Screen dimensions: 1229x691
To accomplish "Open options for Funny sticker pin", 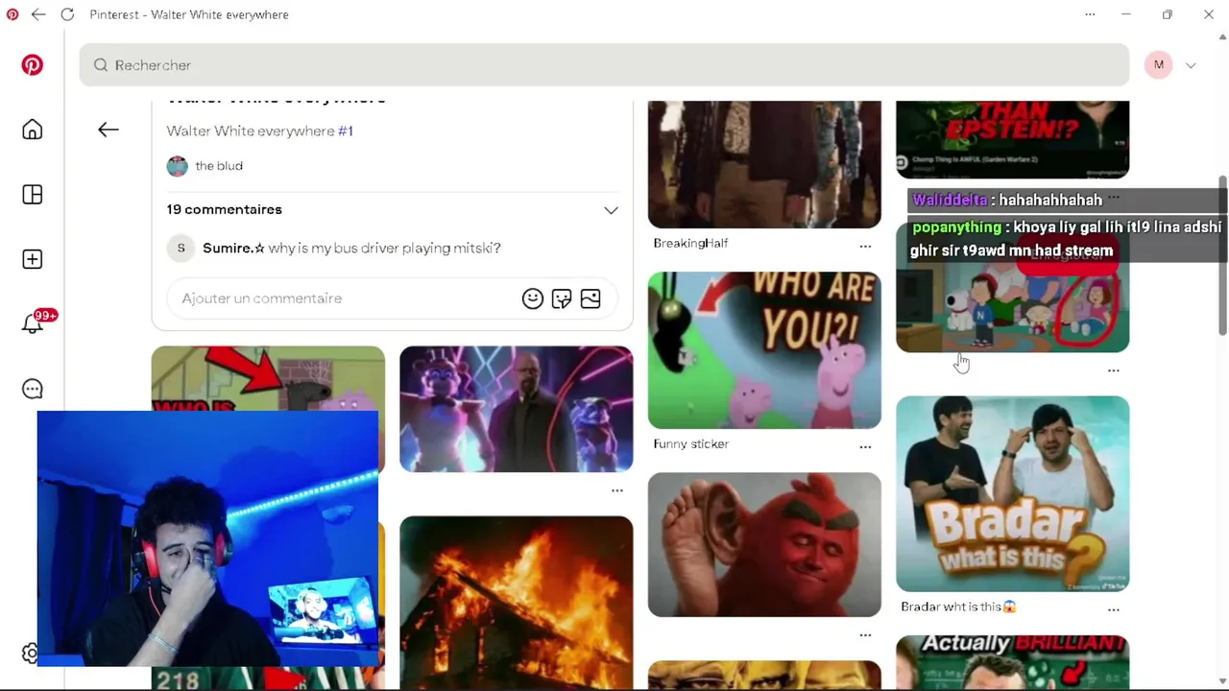I will tap(865, 446).
